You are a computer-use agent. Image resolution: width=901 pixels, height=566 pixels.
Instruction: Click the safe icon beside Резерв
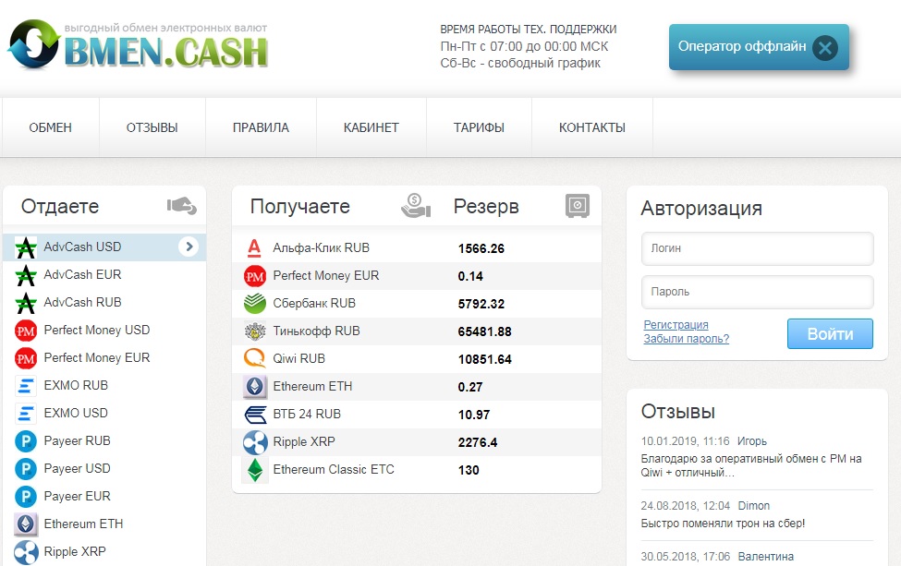point(578,206)
